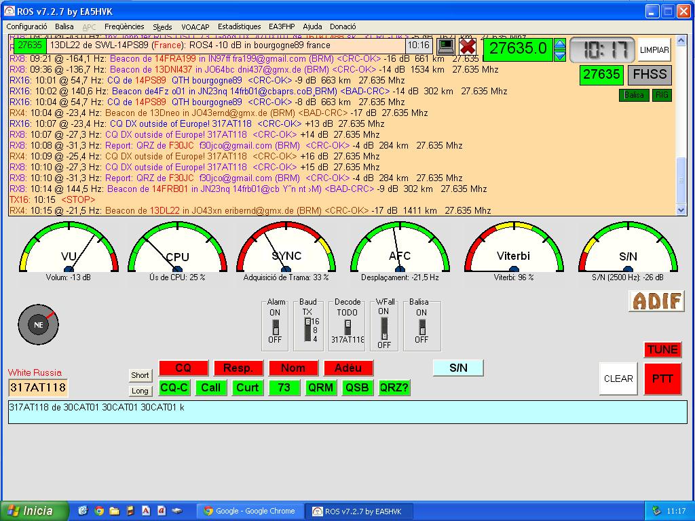Viewport: 695px width, 521px height.
Task: Click the Chrome icon in quick launch
Action: (x=99, y=511)
